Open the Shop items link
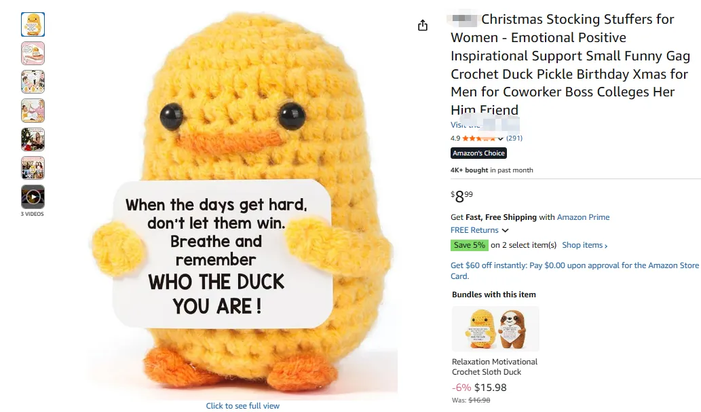This screenshot has width=701, height=412. tap(585, 245)
